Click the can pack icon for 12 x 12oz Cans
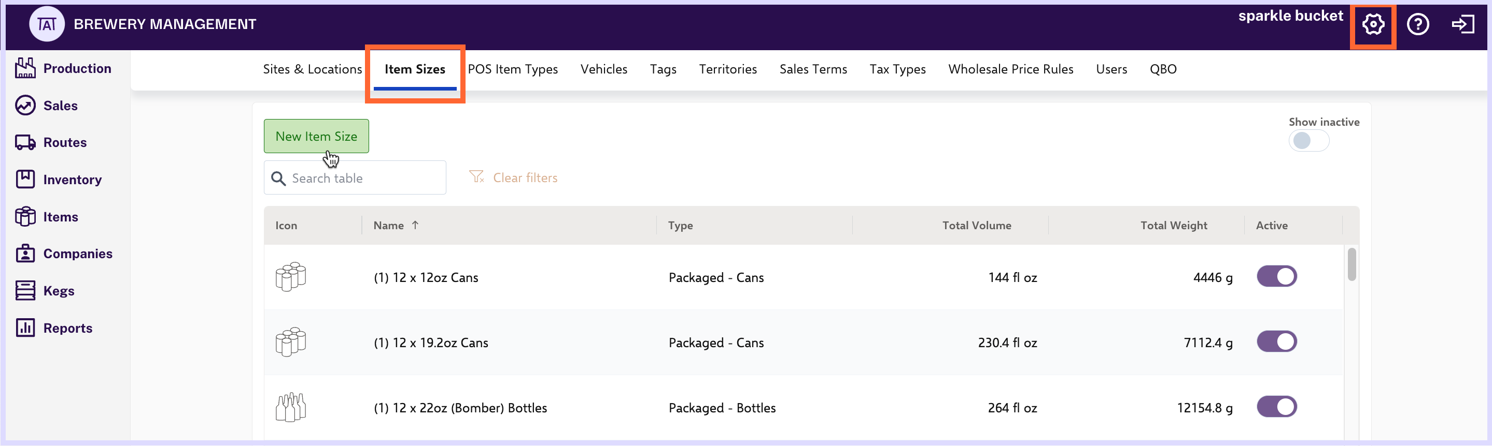1492x446 pixels. pyautogui.click(x=291, y=277)
